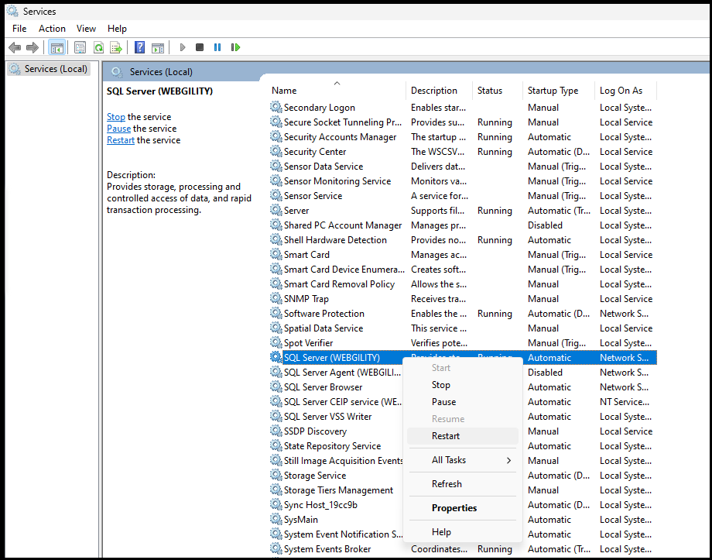
Task: Click the Restart Service toolbar icon
Action: tap(235, 47)
